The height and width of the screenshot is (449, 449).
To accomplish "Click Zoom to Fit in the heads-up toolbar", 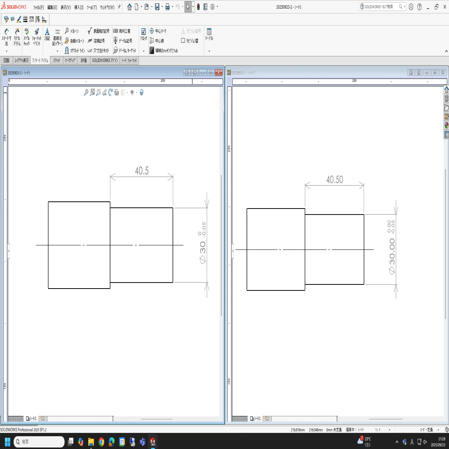I will point(92,92).
